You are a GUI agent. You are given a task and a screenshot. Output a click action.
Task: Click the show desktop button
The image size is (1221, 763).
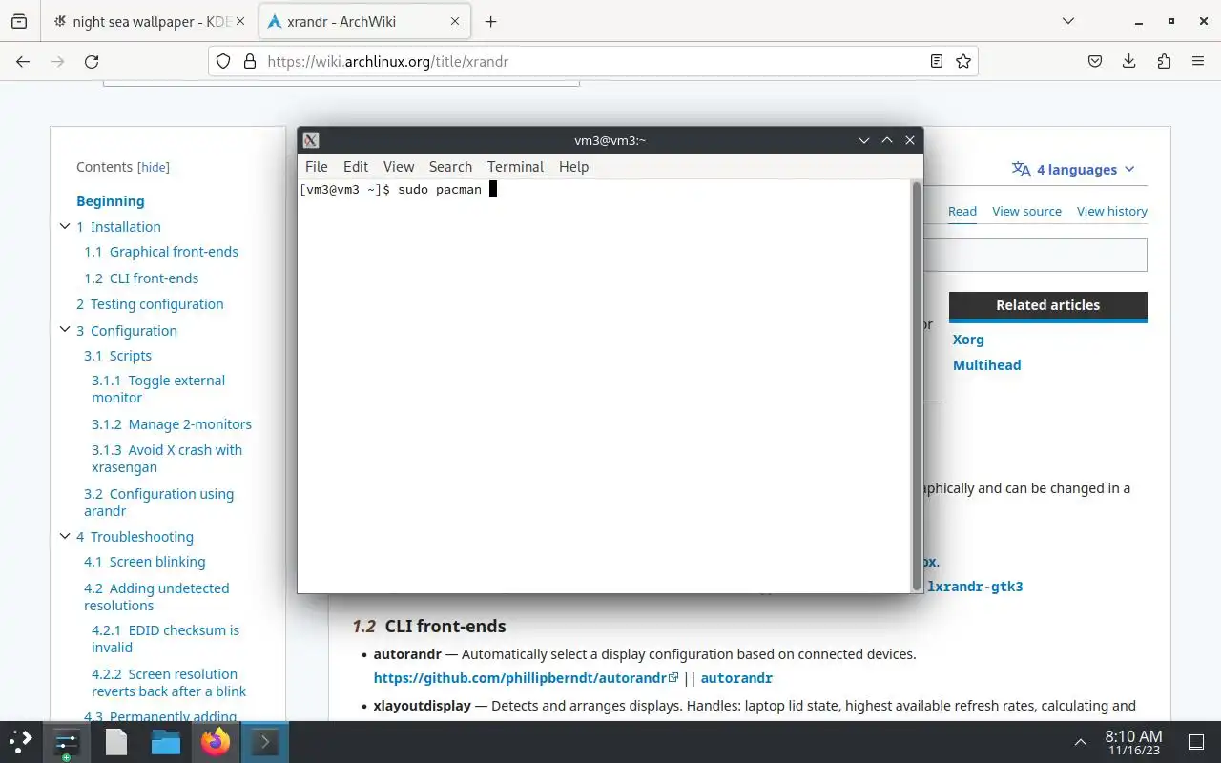tap(1196, 742)
